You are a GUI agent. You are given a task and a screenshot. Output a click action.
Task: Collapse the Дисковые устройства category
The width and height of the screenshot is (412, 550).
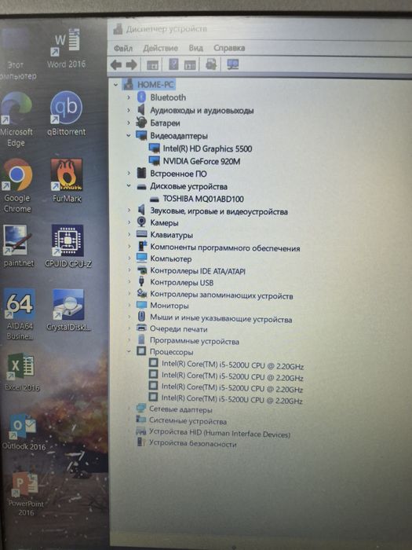[129, 186]
